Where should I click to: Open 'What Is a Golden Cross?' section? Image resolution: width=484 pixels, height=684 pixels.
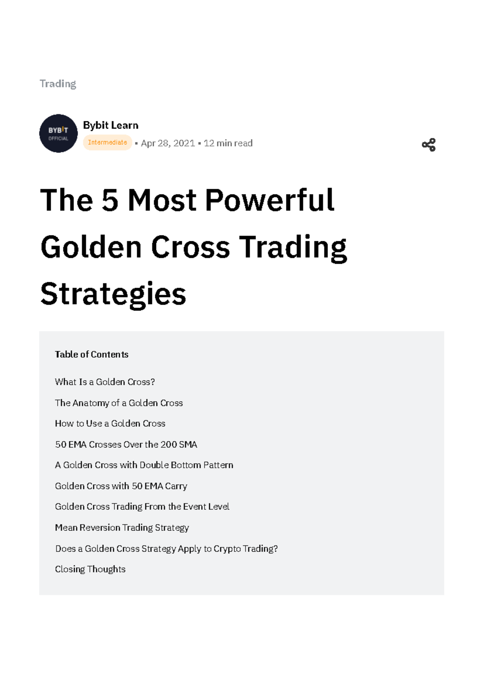(x=105, y=382)
